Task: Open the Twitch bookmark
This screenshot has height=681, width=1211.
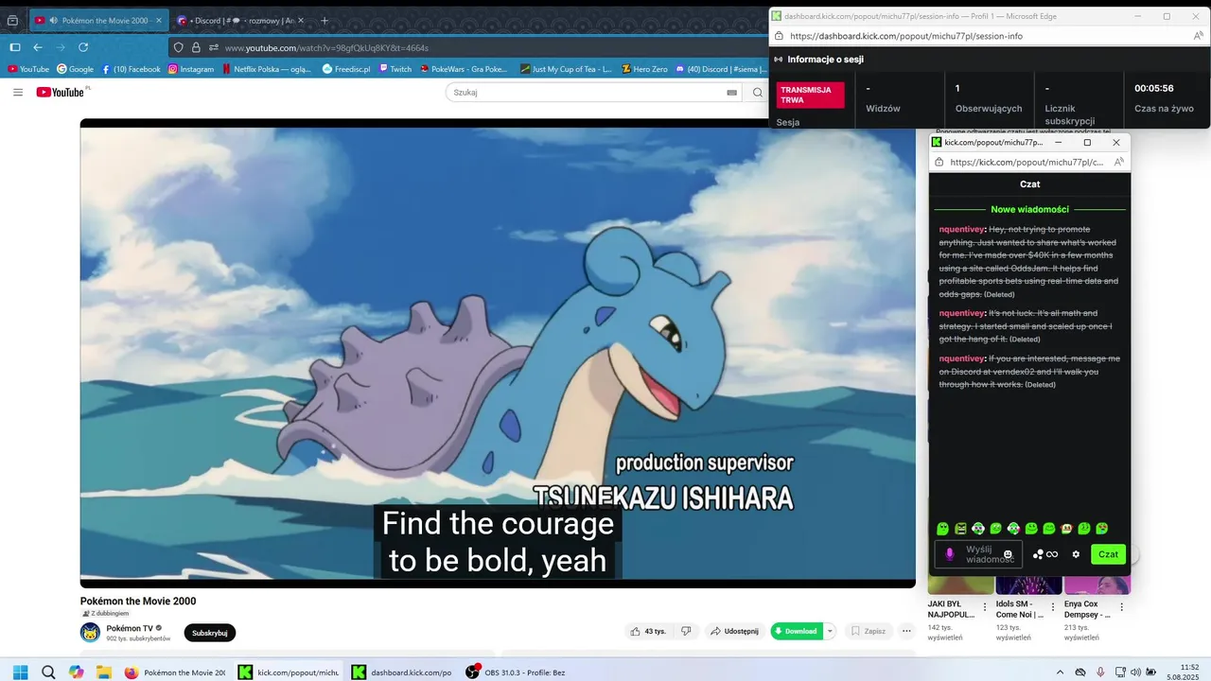Action: (x=395, y=69)
